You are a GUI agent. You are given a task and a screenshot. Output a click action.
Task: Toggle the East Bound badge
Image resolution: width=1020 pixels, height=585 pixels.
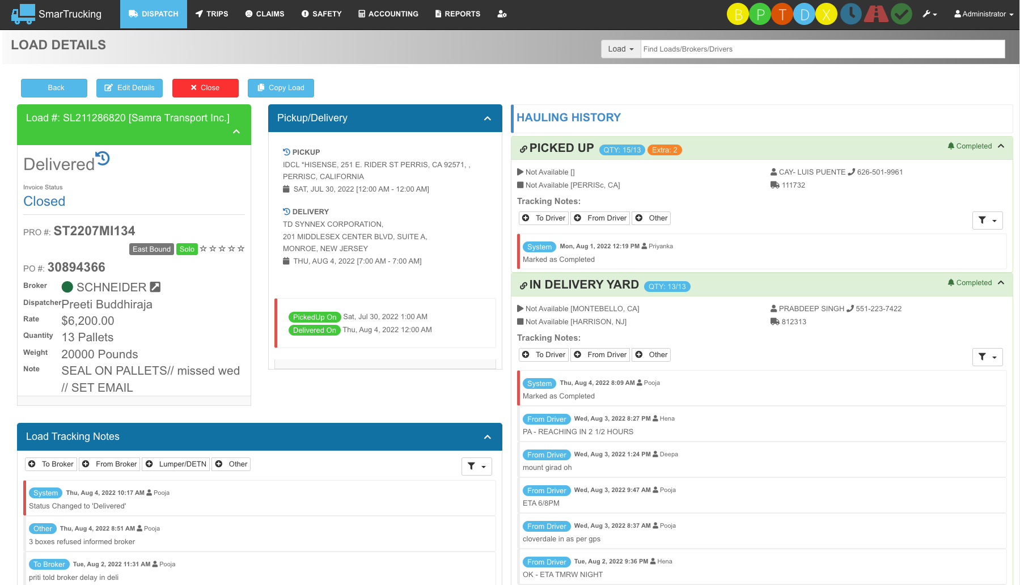pyautogui.click(x=151, y=249)
